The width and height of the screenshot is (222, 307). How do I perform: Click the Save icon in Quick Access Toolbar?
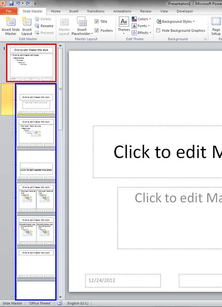point(11,3)
